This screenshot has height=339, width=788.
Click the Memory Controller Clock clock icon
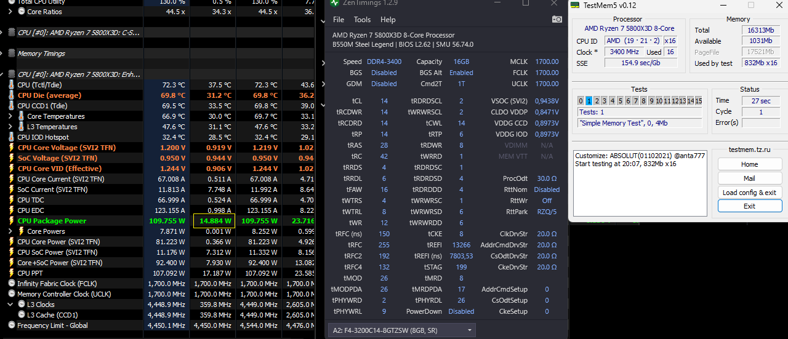11,294
